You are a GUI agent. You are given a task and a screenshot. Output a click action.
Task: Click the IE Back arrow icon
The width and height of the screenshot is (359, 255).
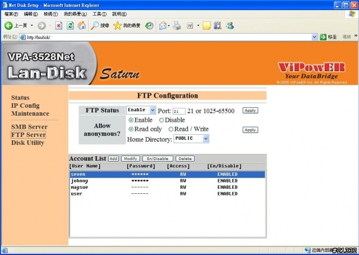(x=8, y=25)
